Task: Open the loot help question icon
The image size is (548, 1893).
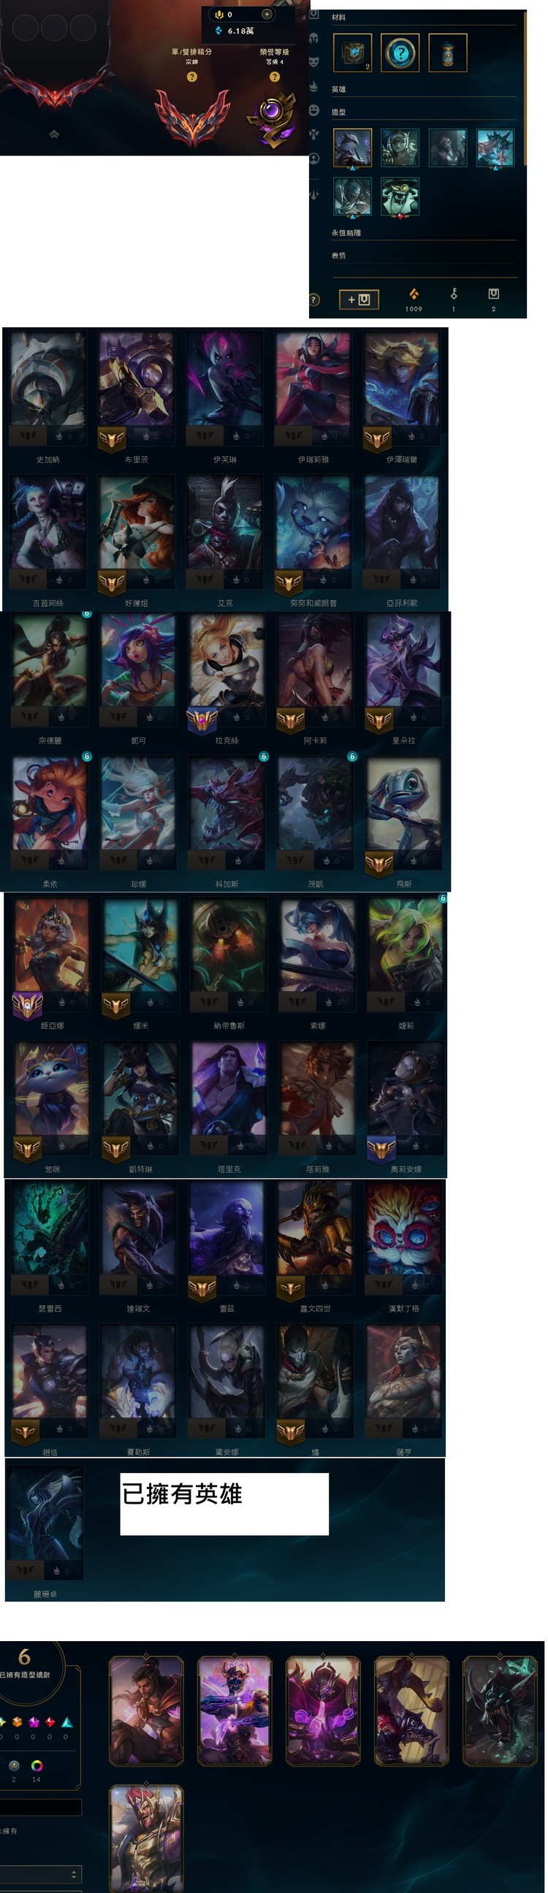Action: click(314, 299)
